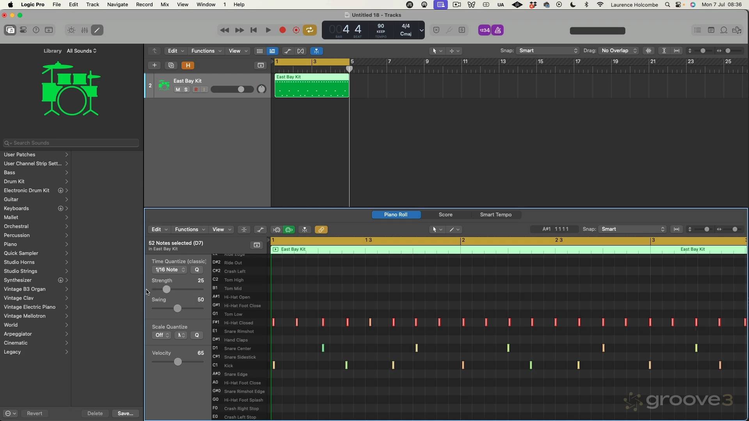Show grid view in Tracks area

259,51
